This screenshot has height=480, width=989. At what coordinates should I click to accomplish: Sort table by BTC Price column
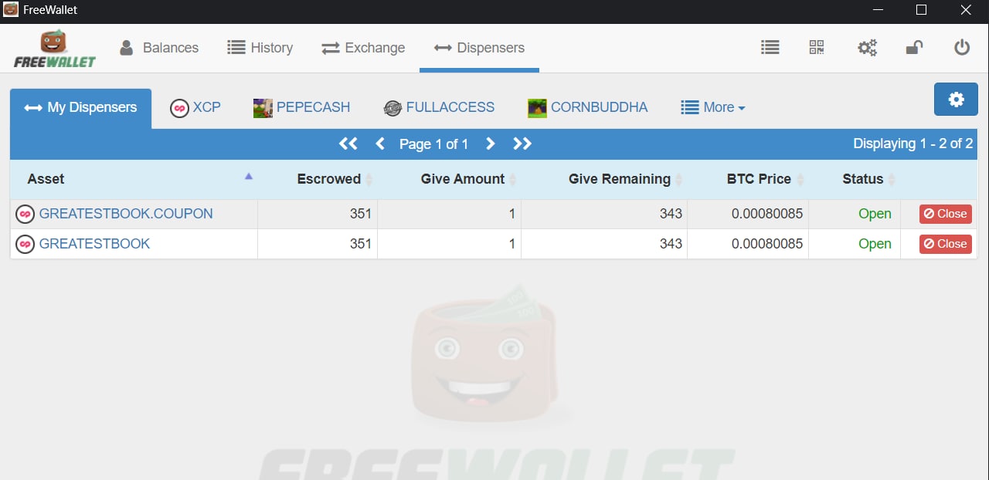point(748,179)
